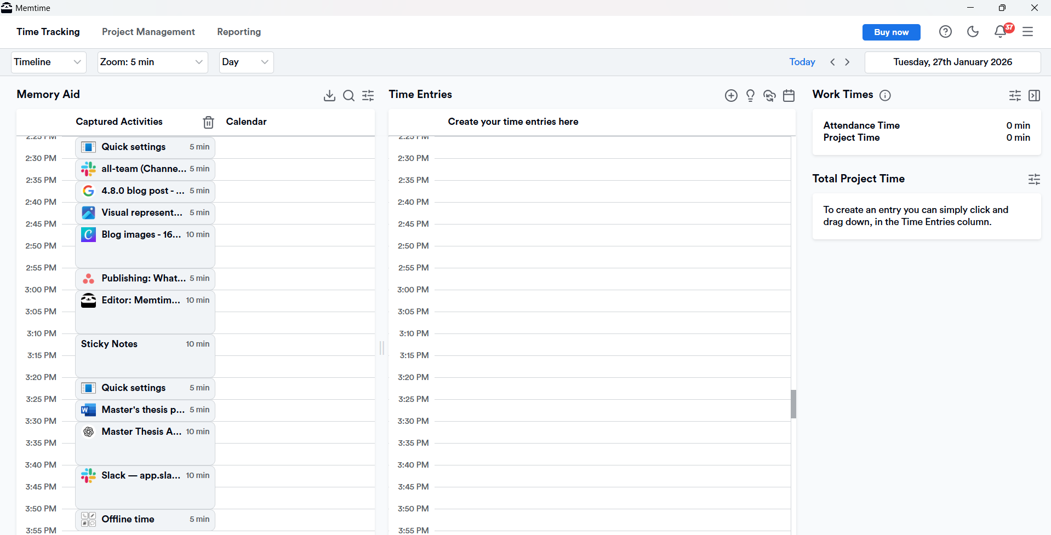The image size is (1051, 535).
Task: Open Memory Aid filter settings
Action: 368,95
